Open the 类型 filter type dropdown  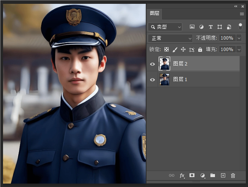(x=165, y=27)
